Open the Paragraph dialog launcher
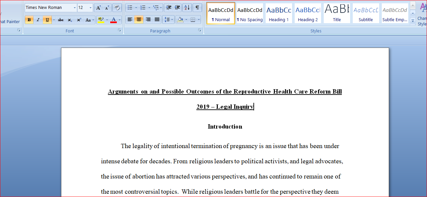This screenshot has height=197, width=427. (x=200, y=30)
